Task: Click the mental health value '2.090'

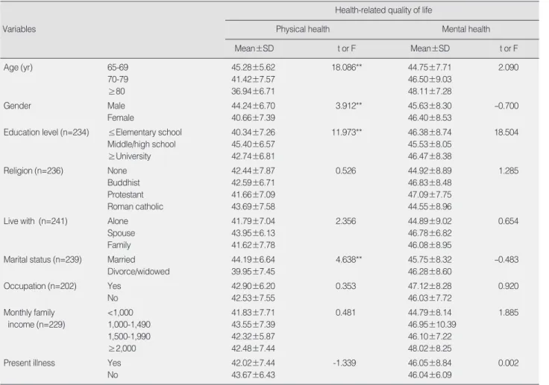Action: coord(509,67)
